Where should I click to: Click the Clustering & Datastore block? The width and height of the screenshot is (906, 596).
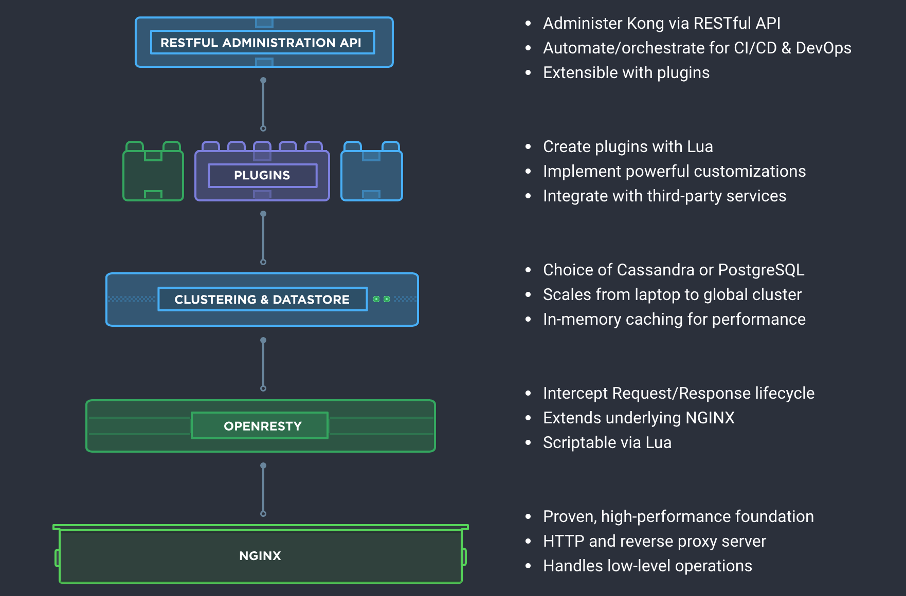(262, 300)
